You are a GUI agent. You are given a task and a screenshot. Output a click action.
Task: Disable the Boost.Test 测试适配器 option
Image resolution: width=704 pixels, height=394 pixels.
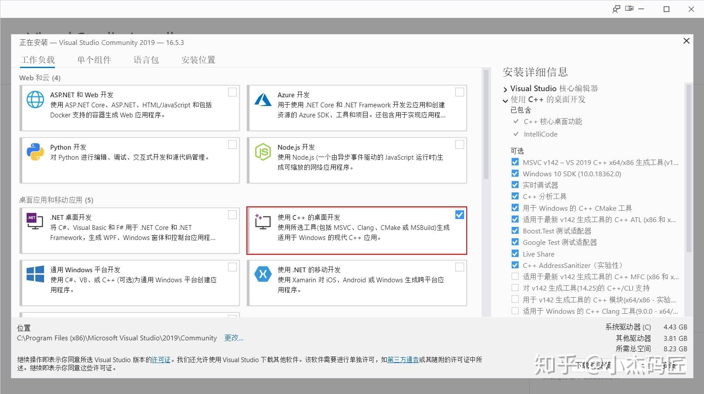(515, 231)
